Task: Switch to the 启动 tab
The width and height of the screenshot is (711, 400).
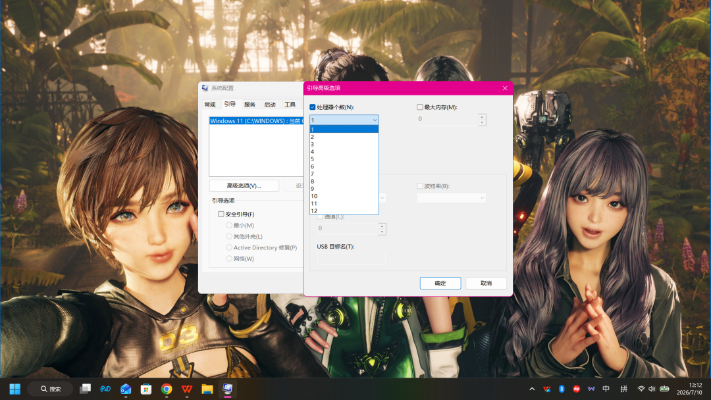Action: pos(270,105)
